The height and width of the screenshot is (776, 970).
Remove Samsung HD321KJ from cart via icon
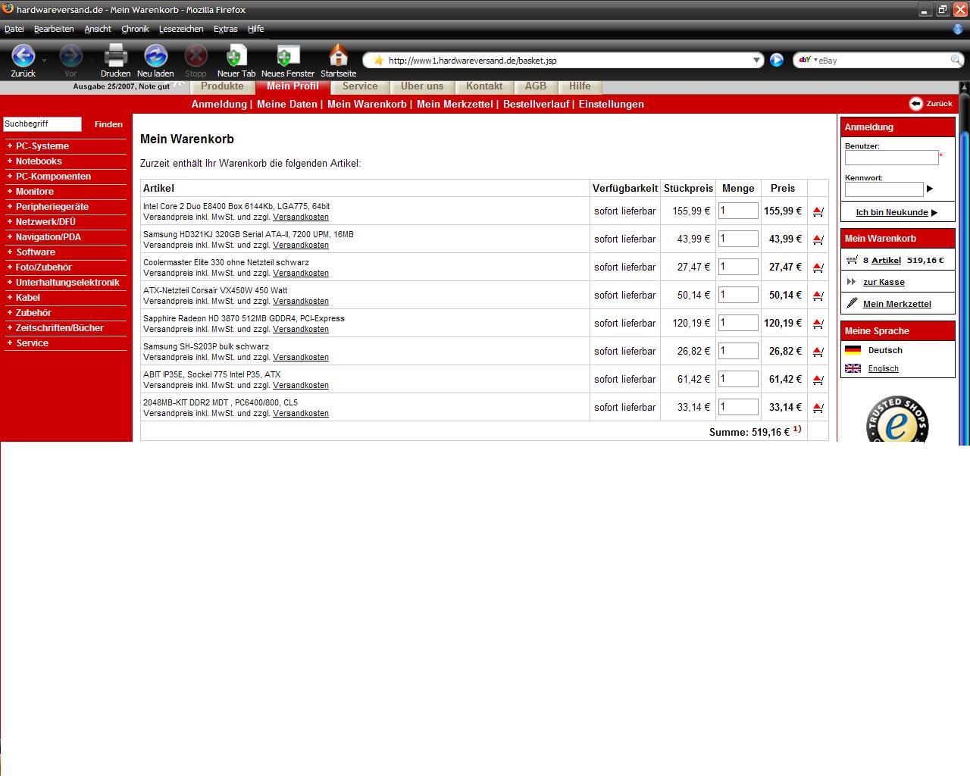pyautogui.click(x=818, y=239)
